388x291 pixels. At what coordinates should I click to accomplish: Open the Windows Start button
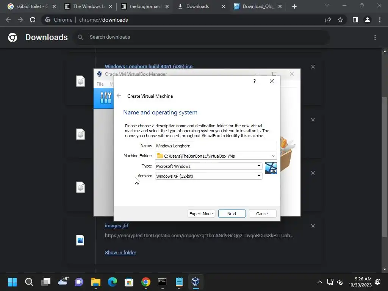(x=12, y=282)
